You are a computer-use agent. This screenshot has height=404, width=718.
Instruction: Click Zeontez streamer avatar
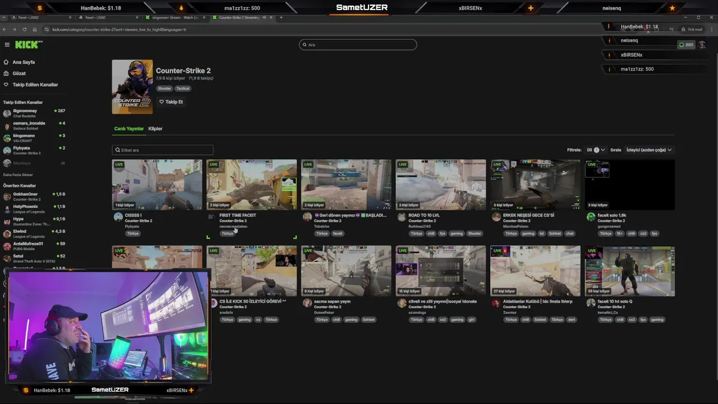coord(496,303)
